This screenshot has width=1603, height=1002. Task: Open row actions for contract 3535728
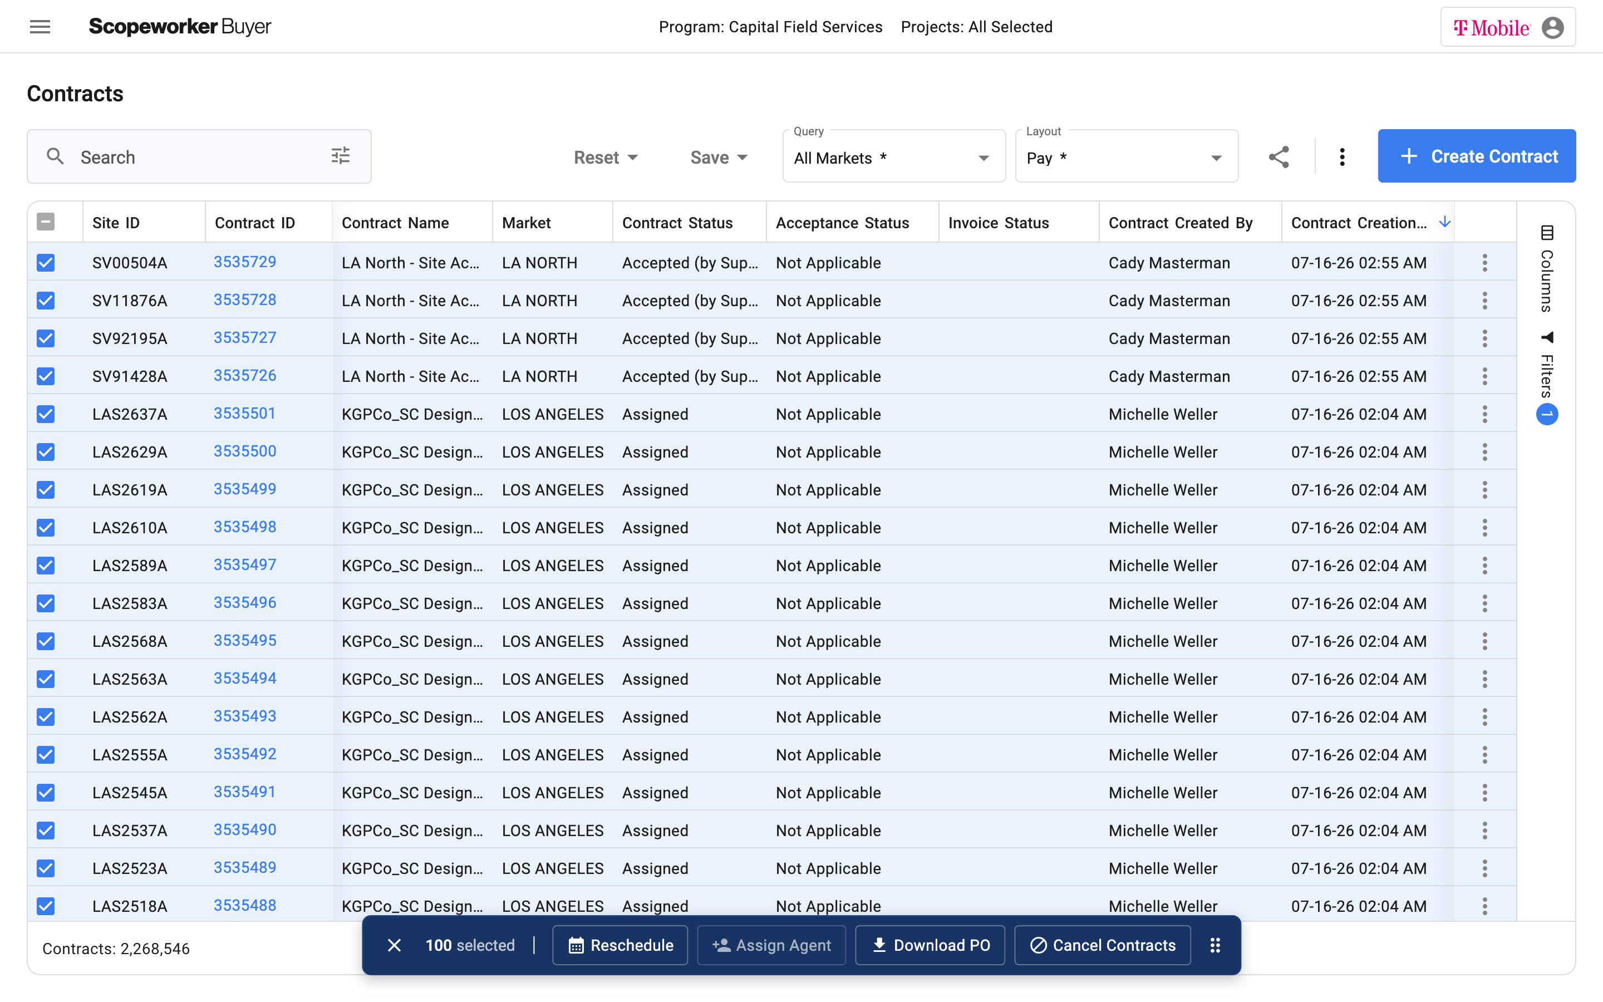coord(1484,300)
